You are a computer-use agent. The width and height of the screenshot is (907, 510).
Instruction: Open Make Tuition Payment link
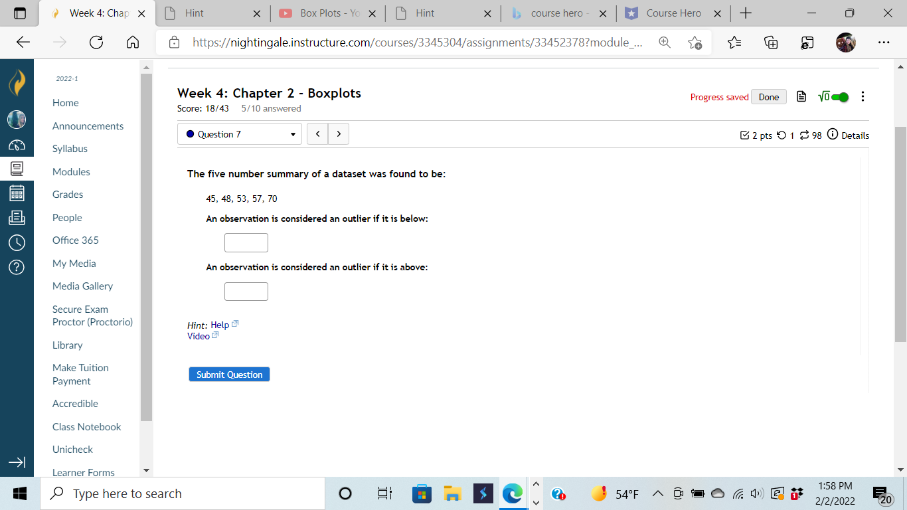(80, 375)
